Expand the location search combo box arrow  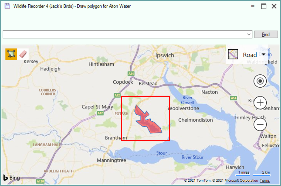pyautogui.click(x=249, y=34)
